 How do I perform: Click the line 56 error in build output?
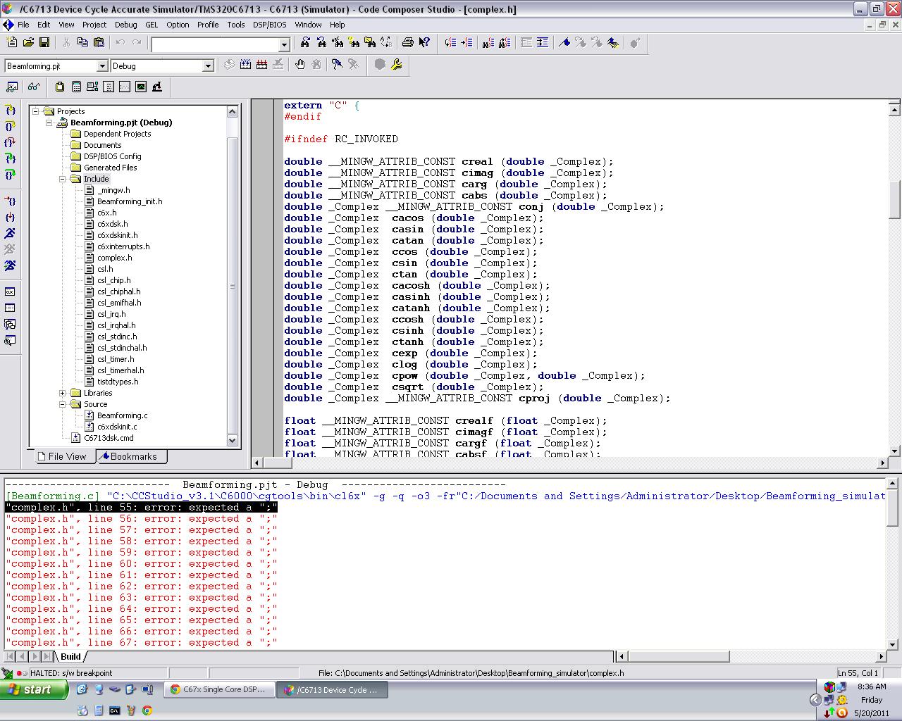pos(141,519)
